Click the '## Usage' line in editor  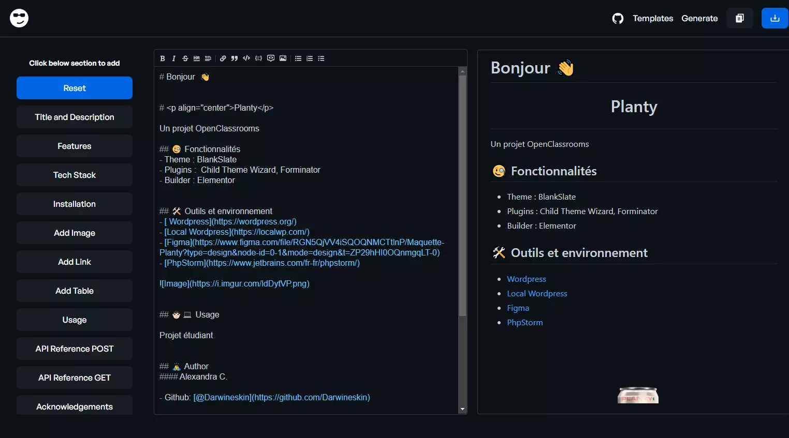189,314
